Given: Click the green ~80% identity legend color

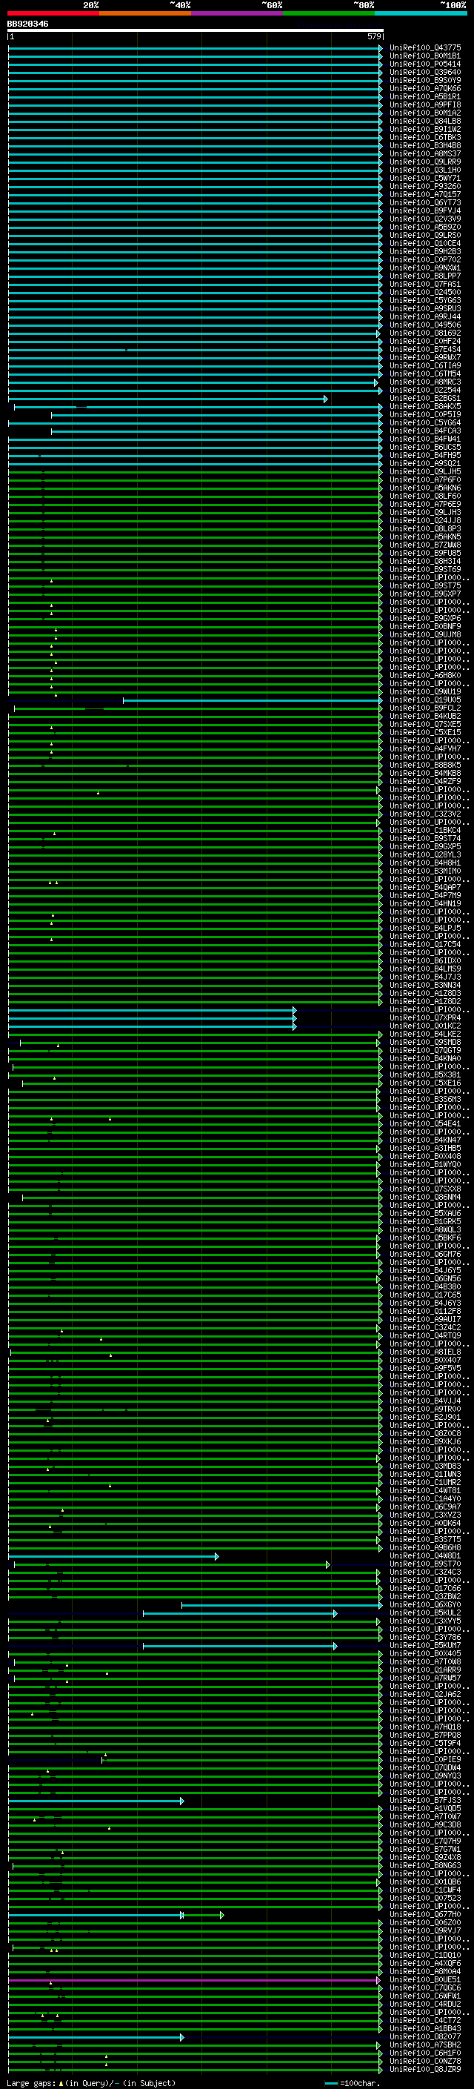Looking at the screenshot, I should pos(329,13).
